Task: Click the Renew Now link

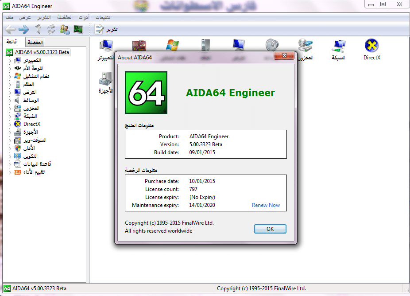Action: tap(266, 205)
